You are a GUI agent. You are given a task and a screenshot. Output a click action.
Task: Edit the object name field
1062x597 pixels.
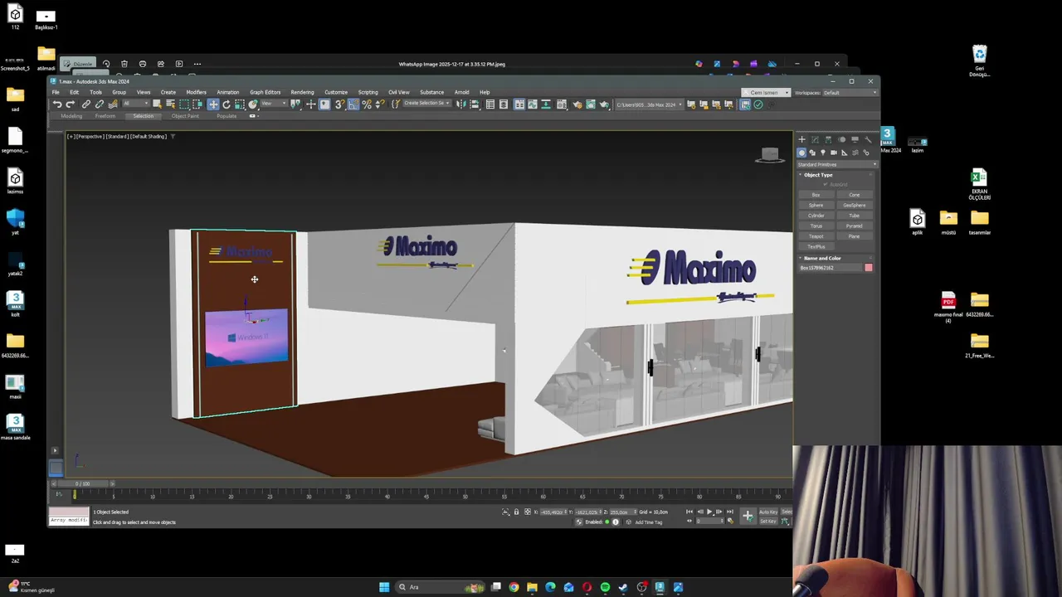coord(830,268)
